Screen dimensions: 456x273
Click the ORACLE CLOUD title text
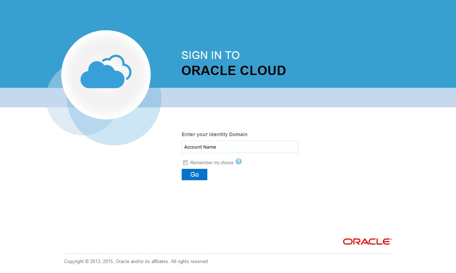click(x=234, y=70)
